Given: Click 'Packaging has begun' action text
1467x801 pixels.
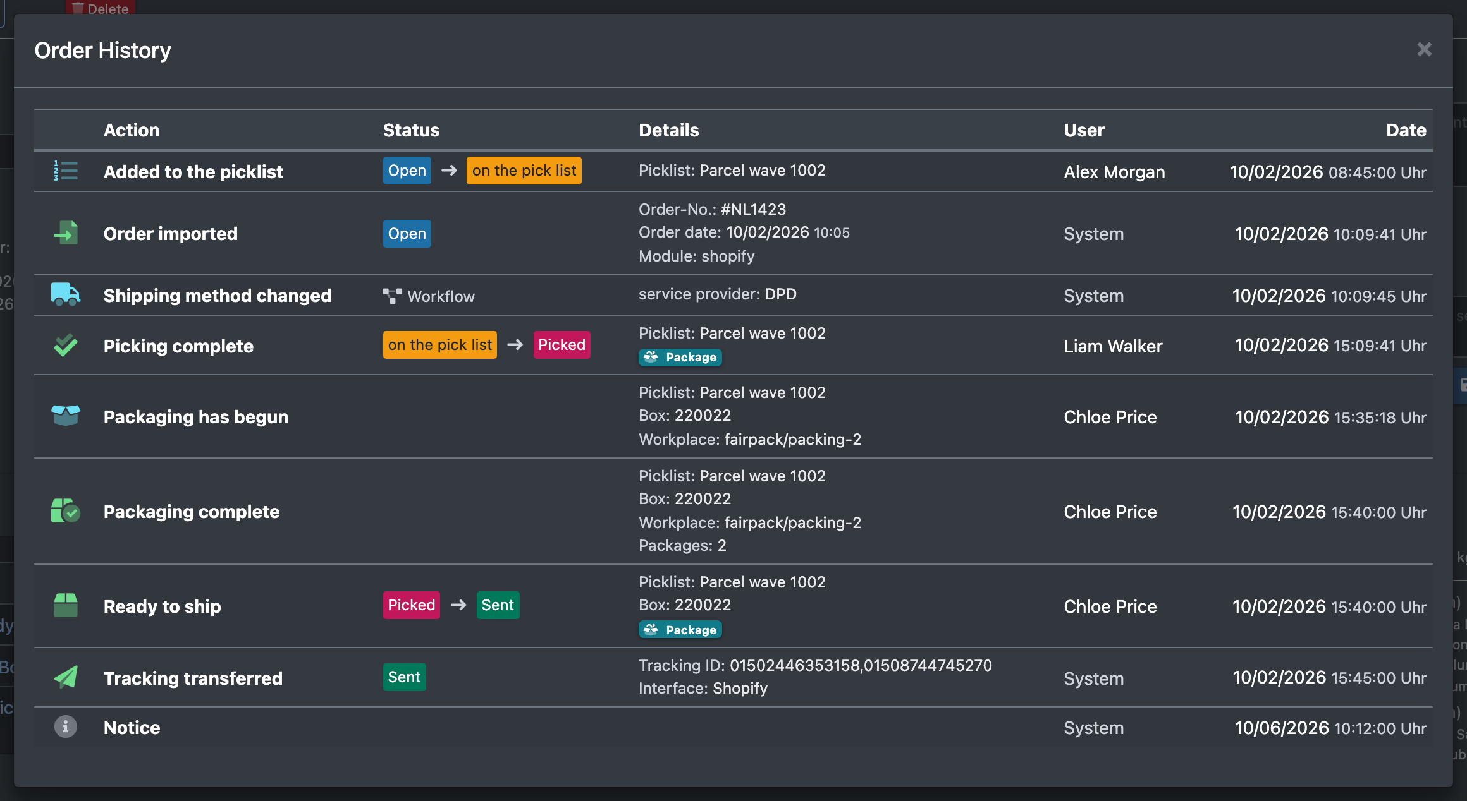Looking at the screenshot, I should pos(196,417).
